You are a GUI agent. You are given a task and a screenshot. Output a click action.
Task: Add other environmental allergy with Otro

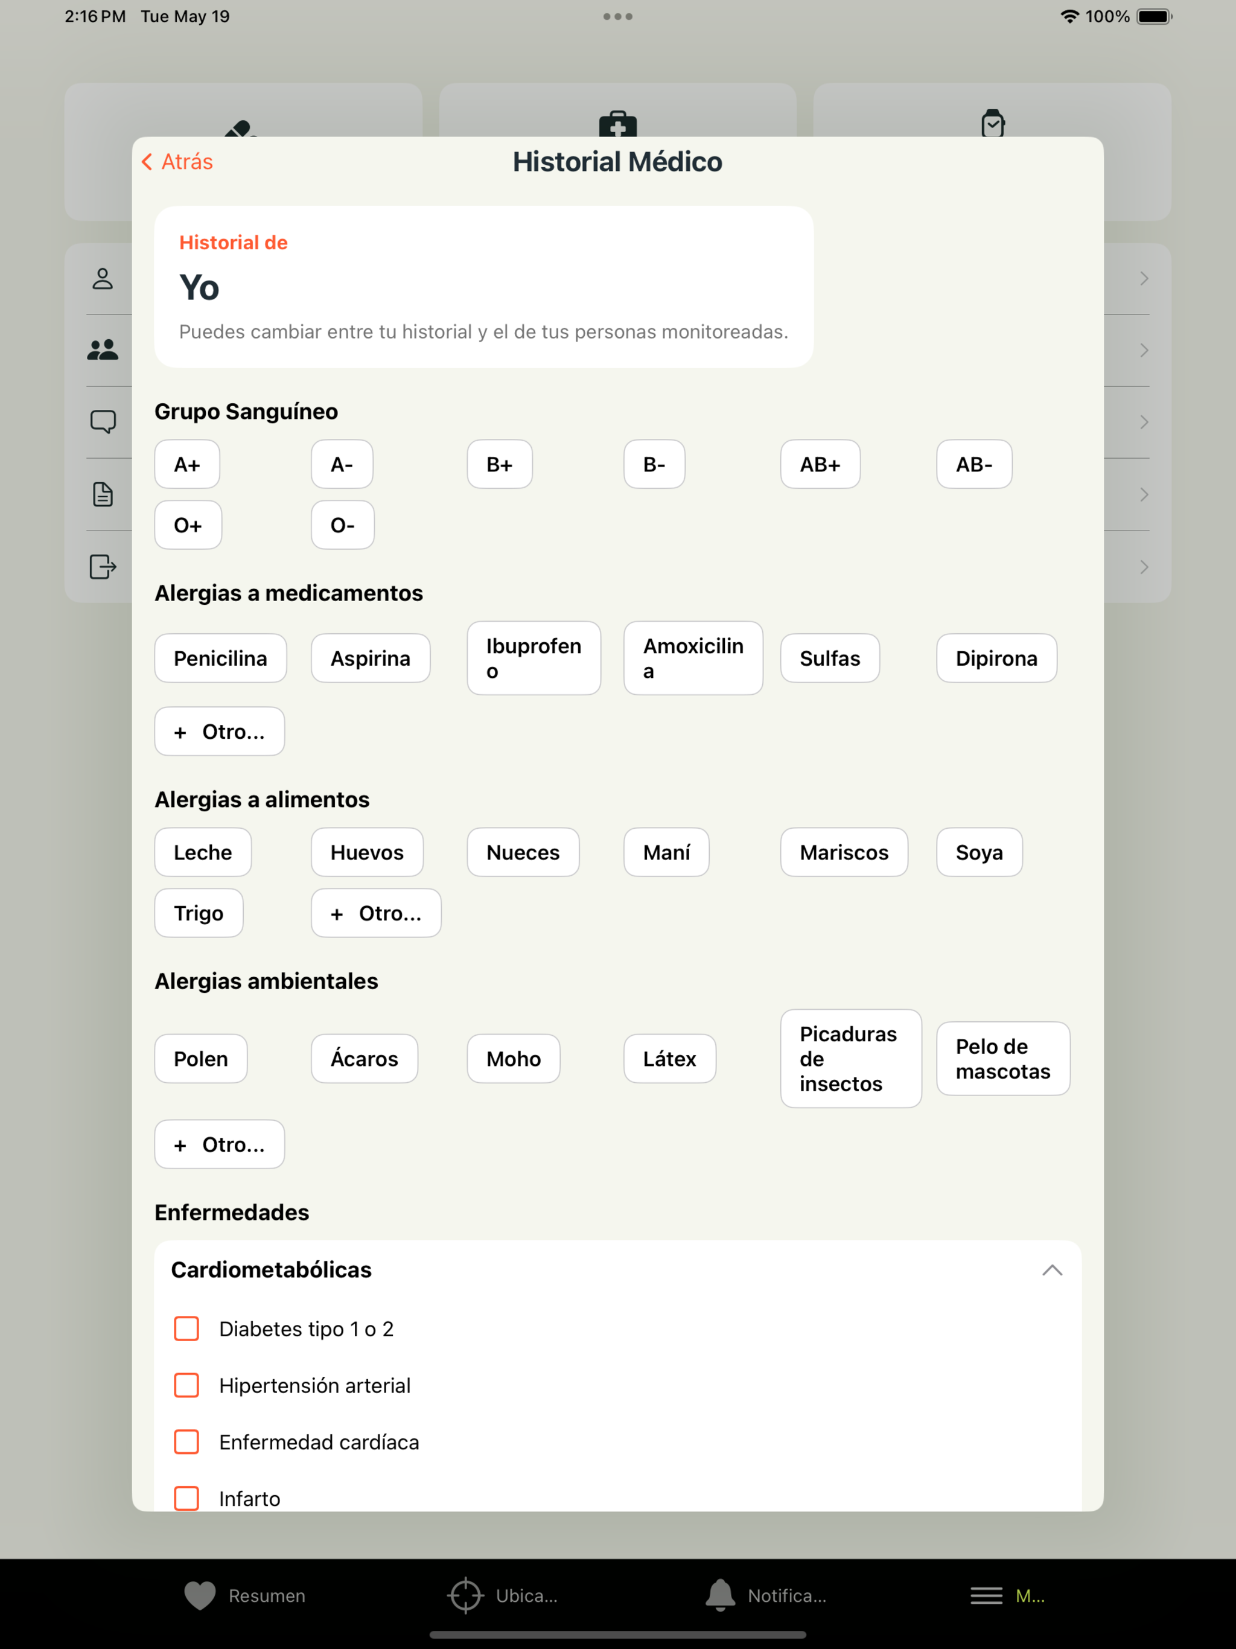pos(219,1144)
